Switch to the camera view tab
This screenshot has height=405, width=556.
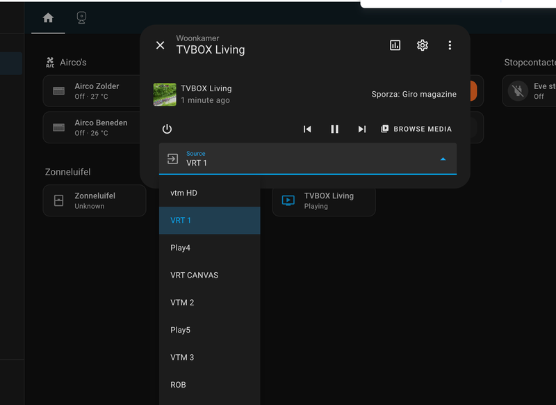point(81,18)
